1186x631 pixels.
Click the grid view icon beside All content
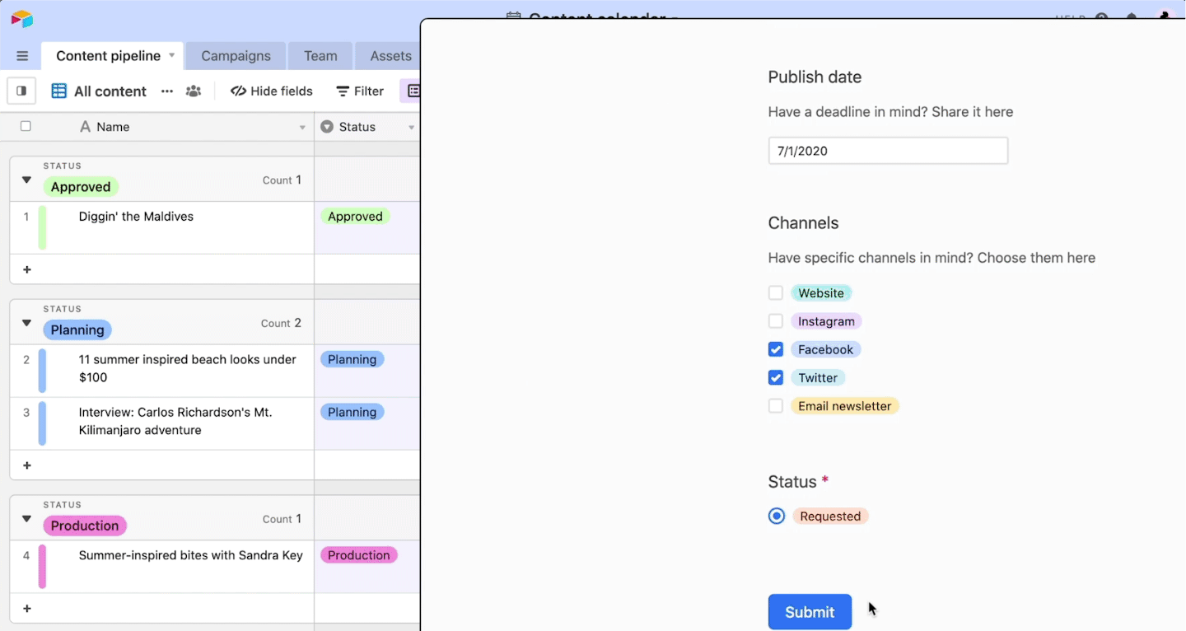(58, 91)
